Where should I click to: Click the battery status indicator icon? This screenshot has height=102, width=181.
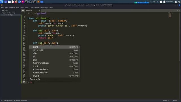click(x=164, y=2)
